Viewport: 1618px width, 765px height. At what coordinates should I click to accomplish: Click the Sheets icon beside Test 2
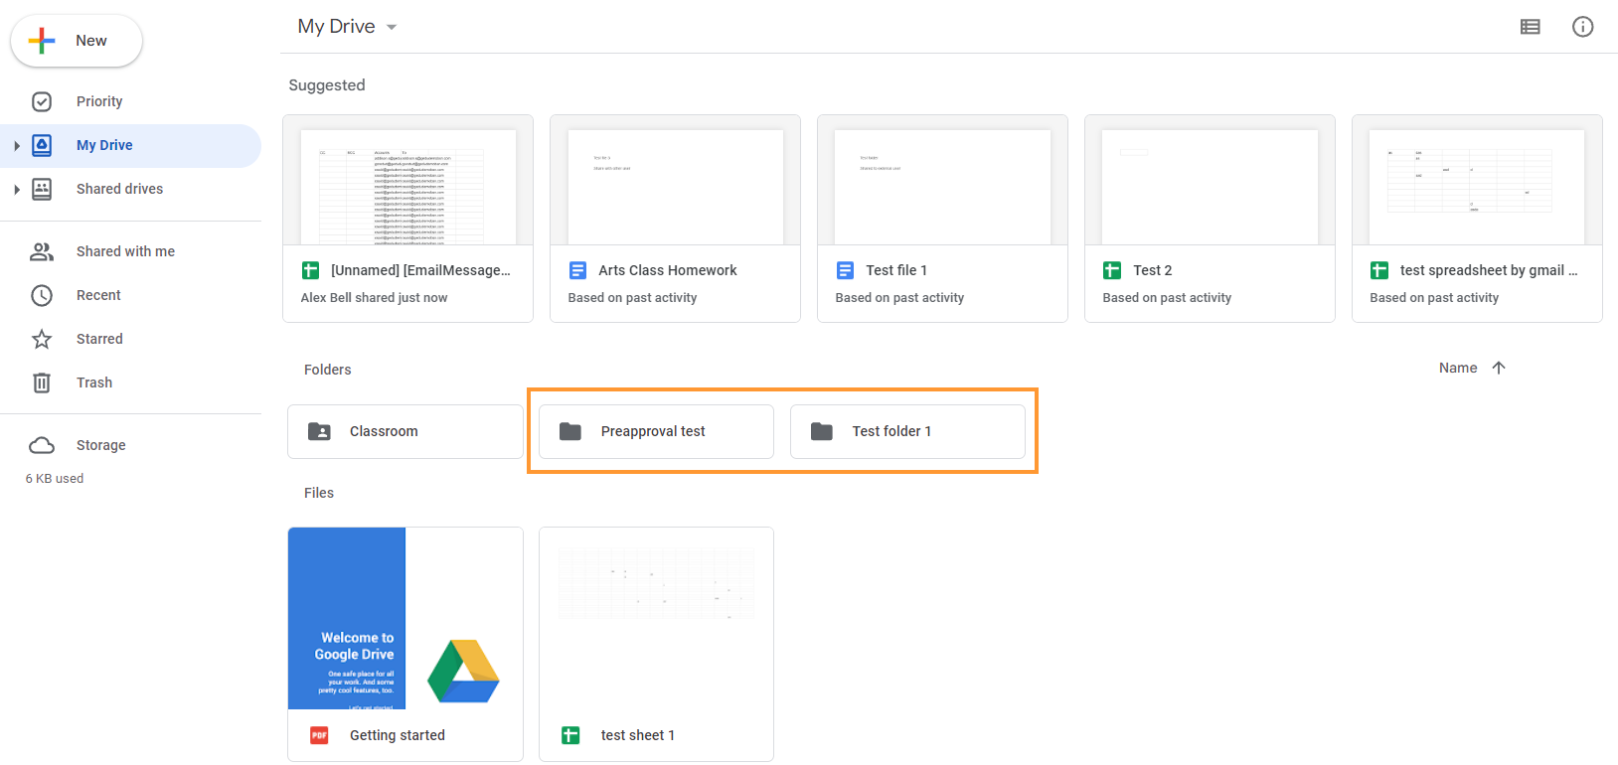1112,270
